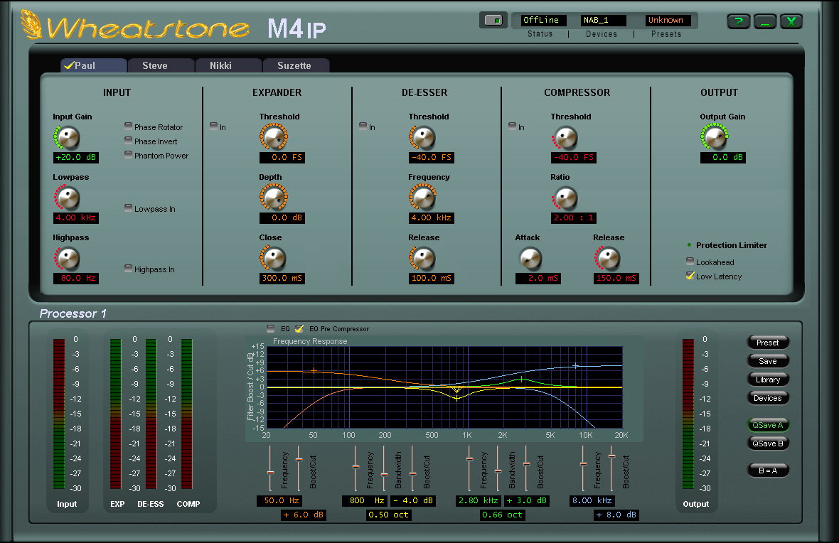Click the frequency response graph
This screenshot has width=839, height=543.
(444, 387)
